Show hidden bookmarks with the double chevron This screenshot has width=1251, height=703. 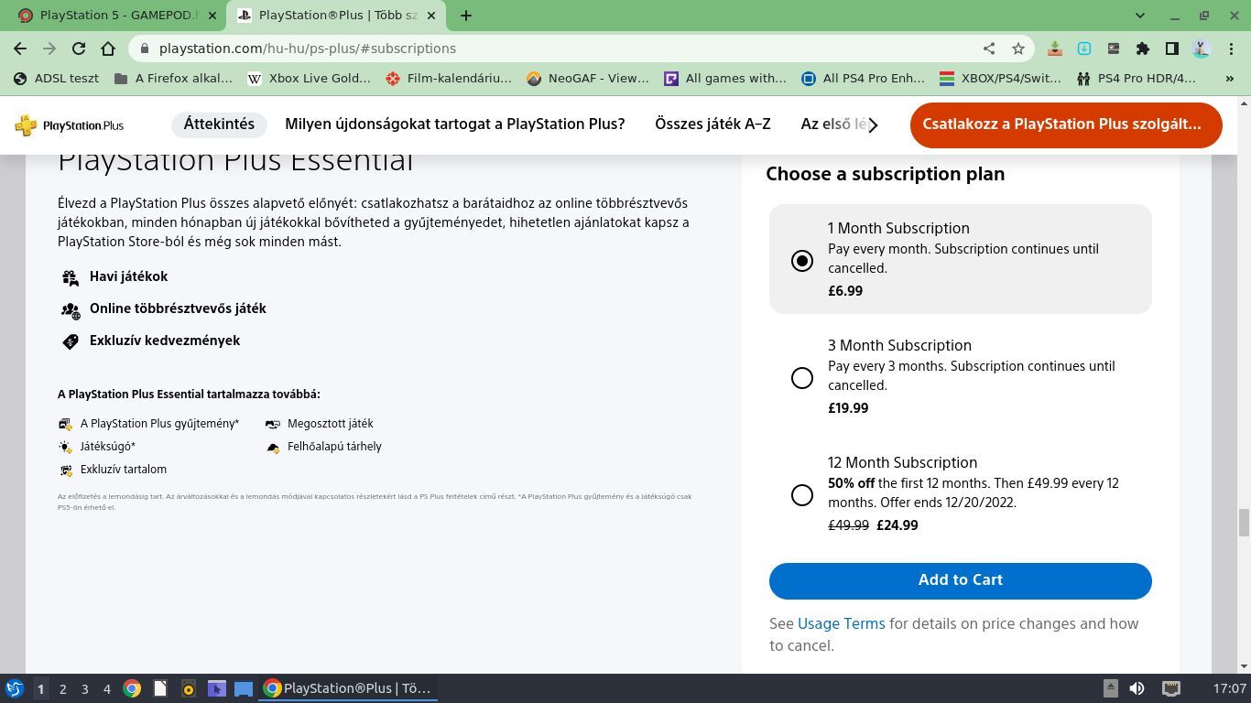pyautogui.click(x=1230, y=79)
